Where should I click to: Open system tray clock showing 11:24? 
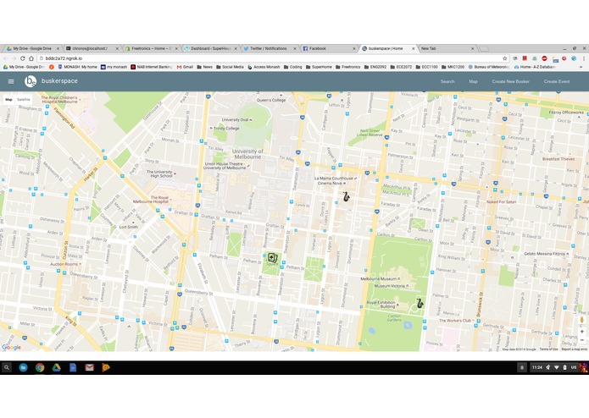pyautogui.click(x=537, y=367)
